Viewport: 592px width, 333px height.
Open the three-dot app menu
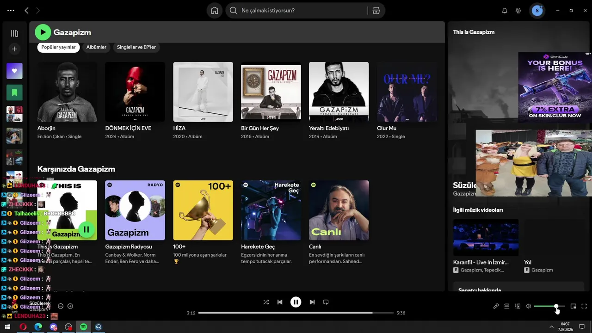click(x=11, y=10)
